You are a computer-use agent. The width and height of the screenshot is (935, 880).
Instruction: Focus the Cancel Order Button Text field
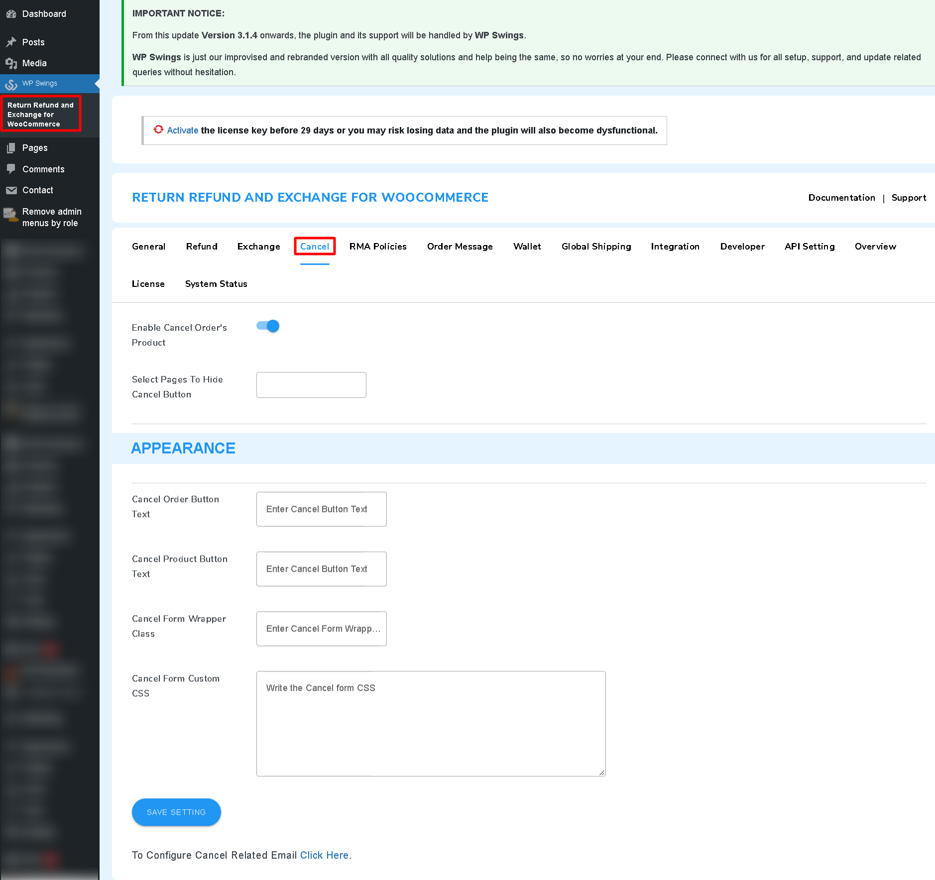tap(322, 509)
